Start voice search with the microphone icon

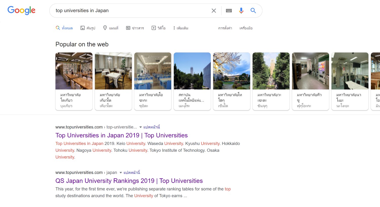pos(241,11)
